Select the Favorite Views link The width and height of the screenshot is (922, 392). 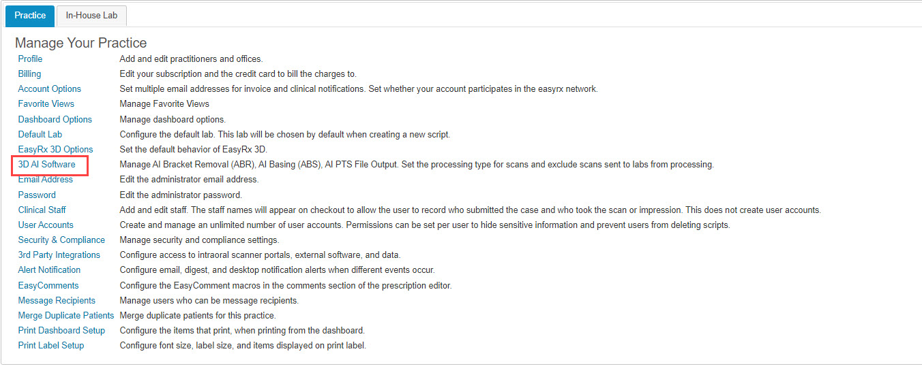tap(46, 103)
